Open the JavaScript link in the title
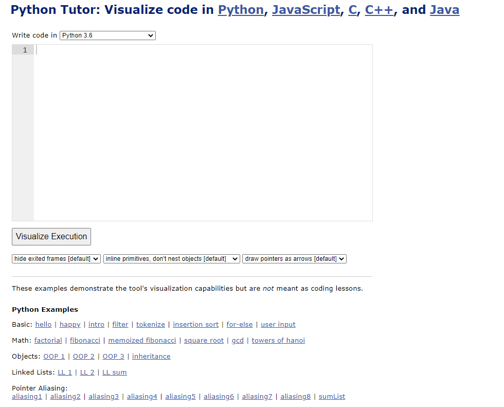 pyautogui.click(x=306, y=10)
